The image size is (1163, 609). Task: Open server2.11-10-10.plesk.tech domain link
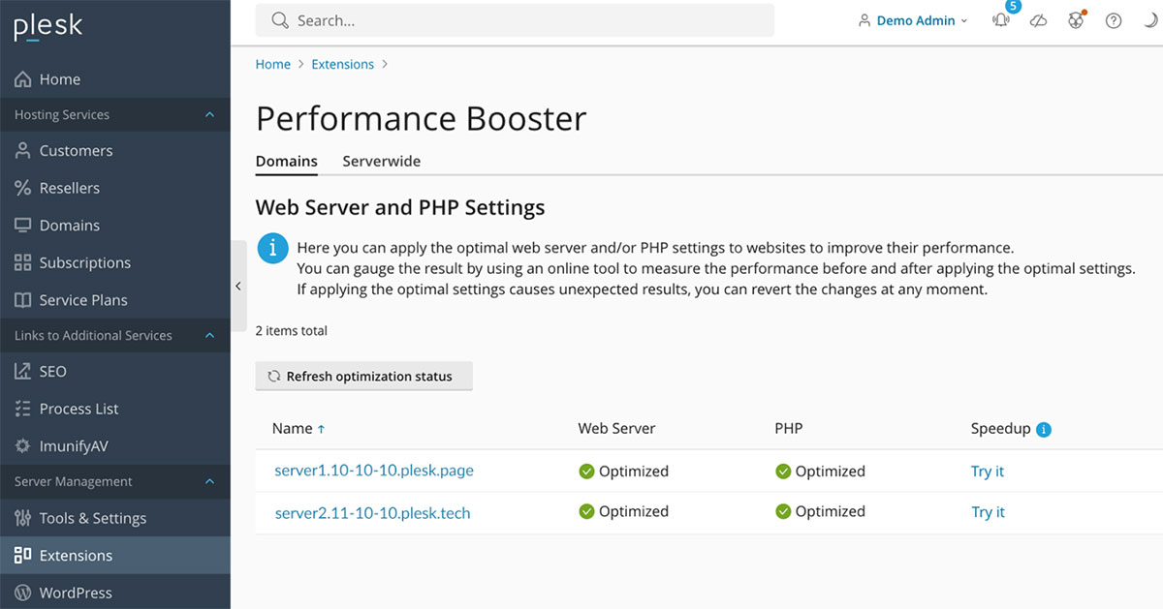tap(372, 512)
